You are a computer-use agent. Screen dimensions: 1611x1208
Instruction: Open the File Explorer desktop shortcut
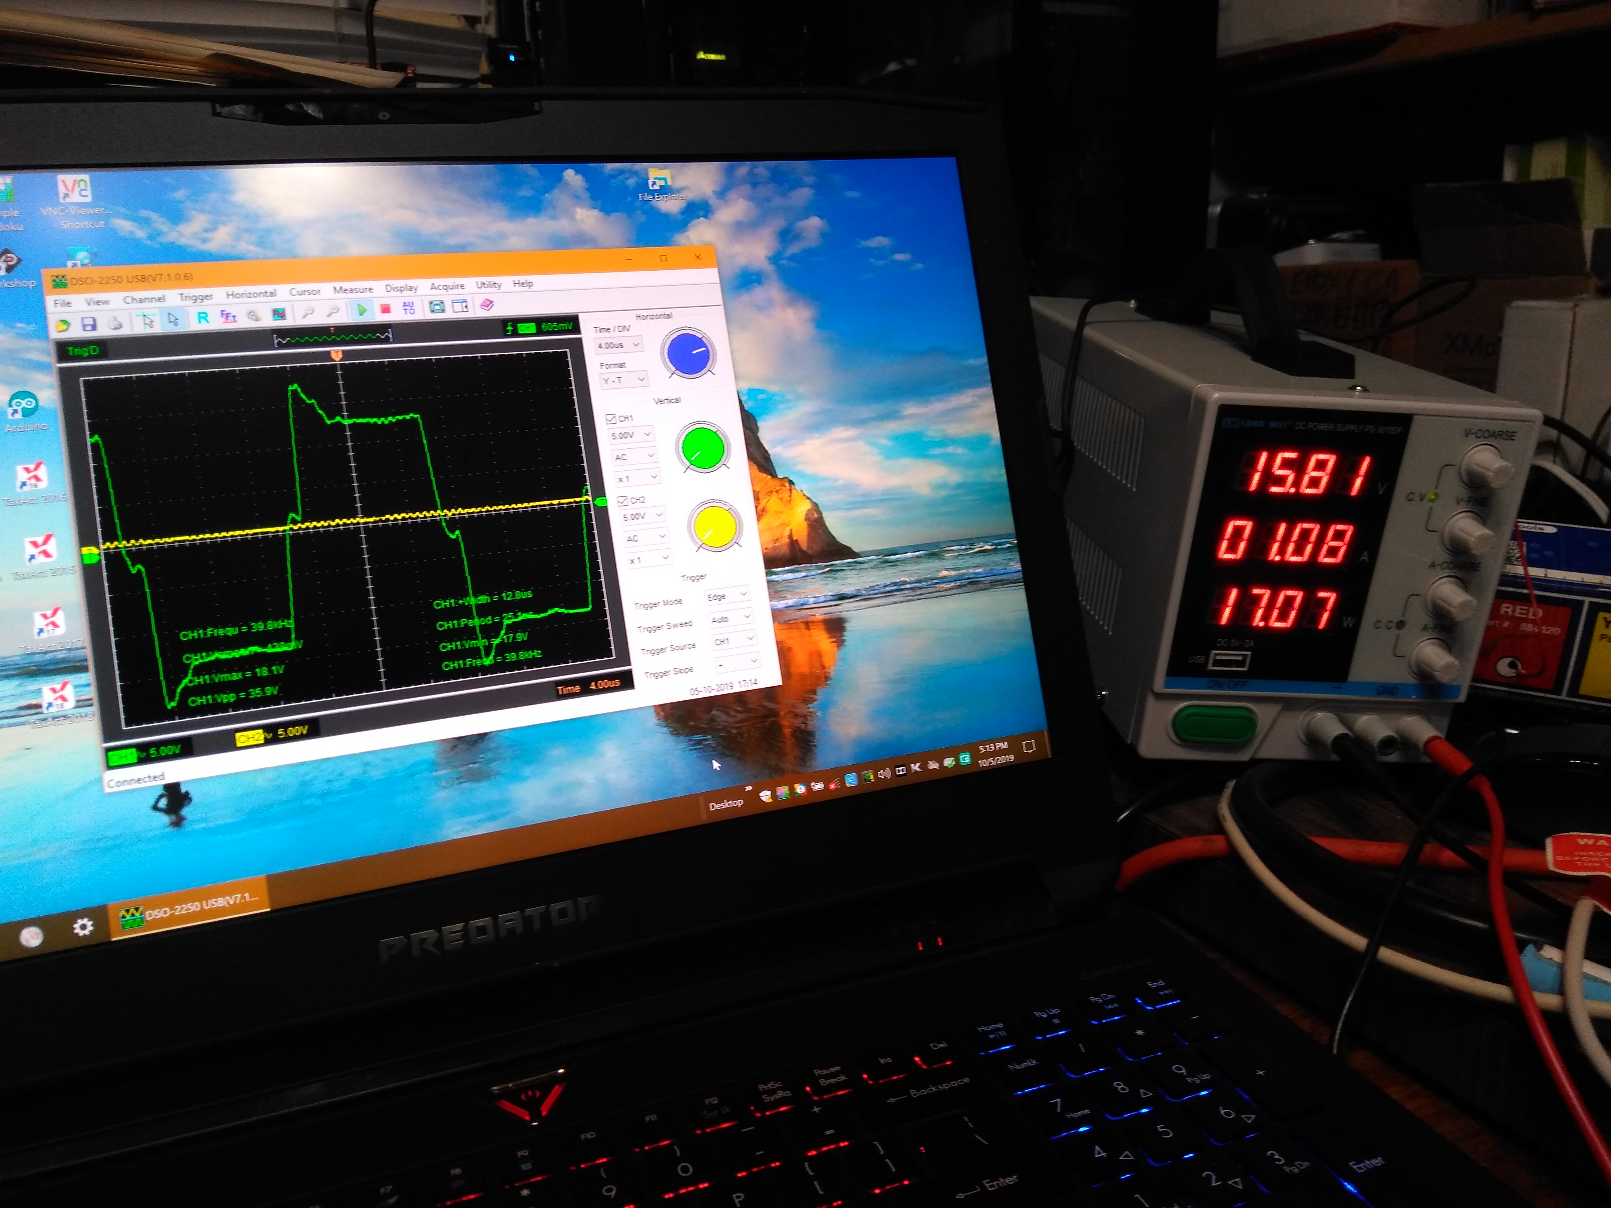[661, 185]
